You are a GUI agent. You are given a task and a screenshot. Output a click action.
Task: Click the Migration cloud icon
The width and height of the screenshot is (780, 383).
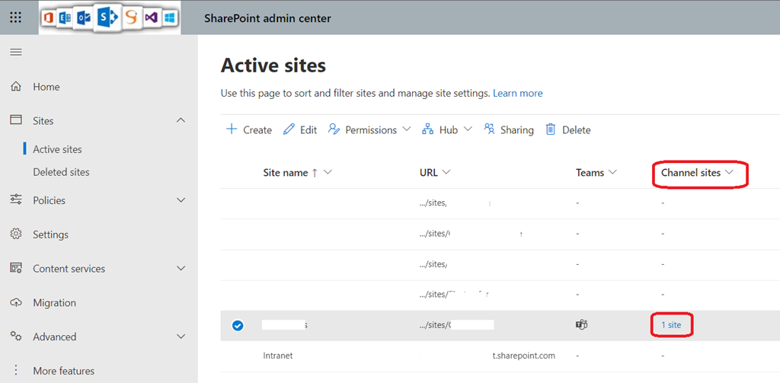coord(16,302)
